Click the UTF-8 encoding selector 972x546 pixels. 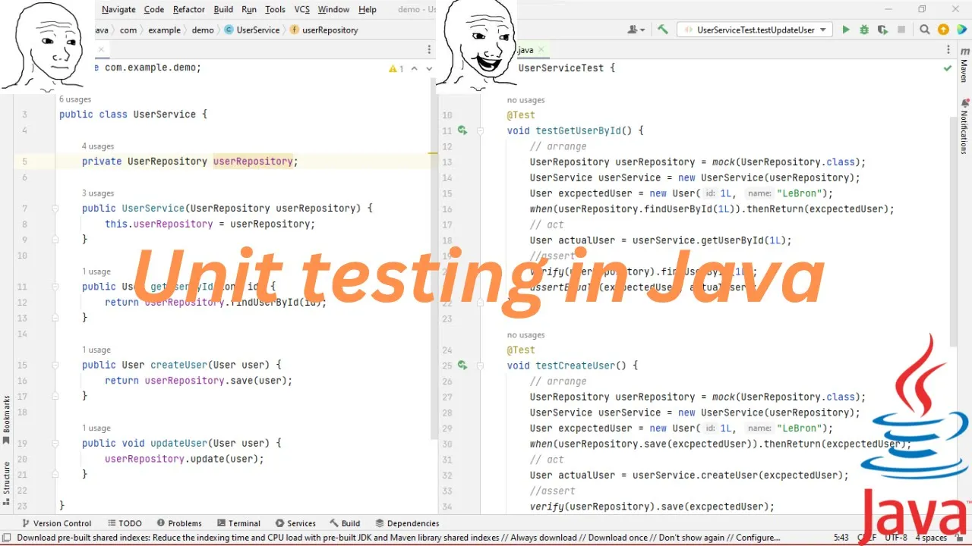895,538
